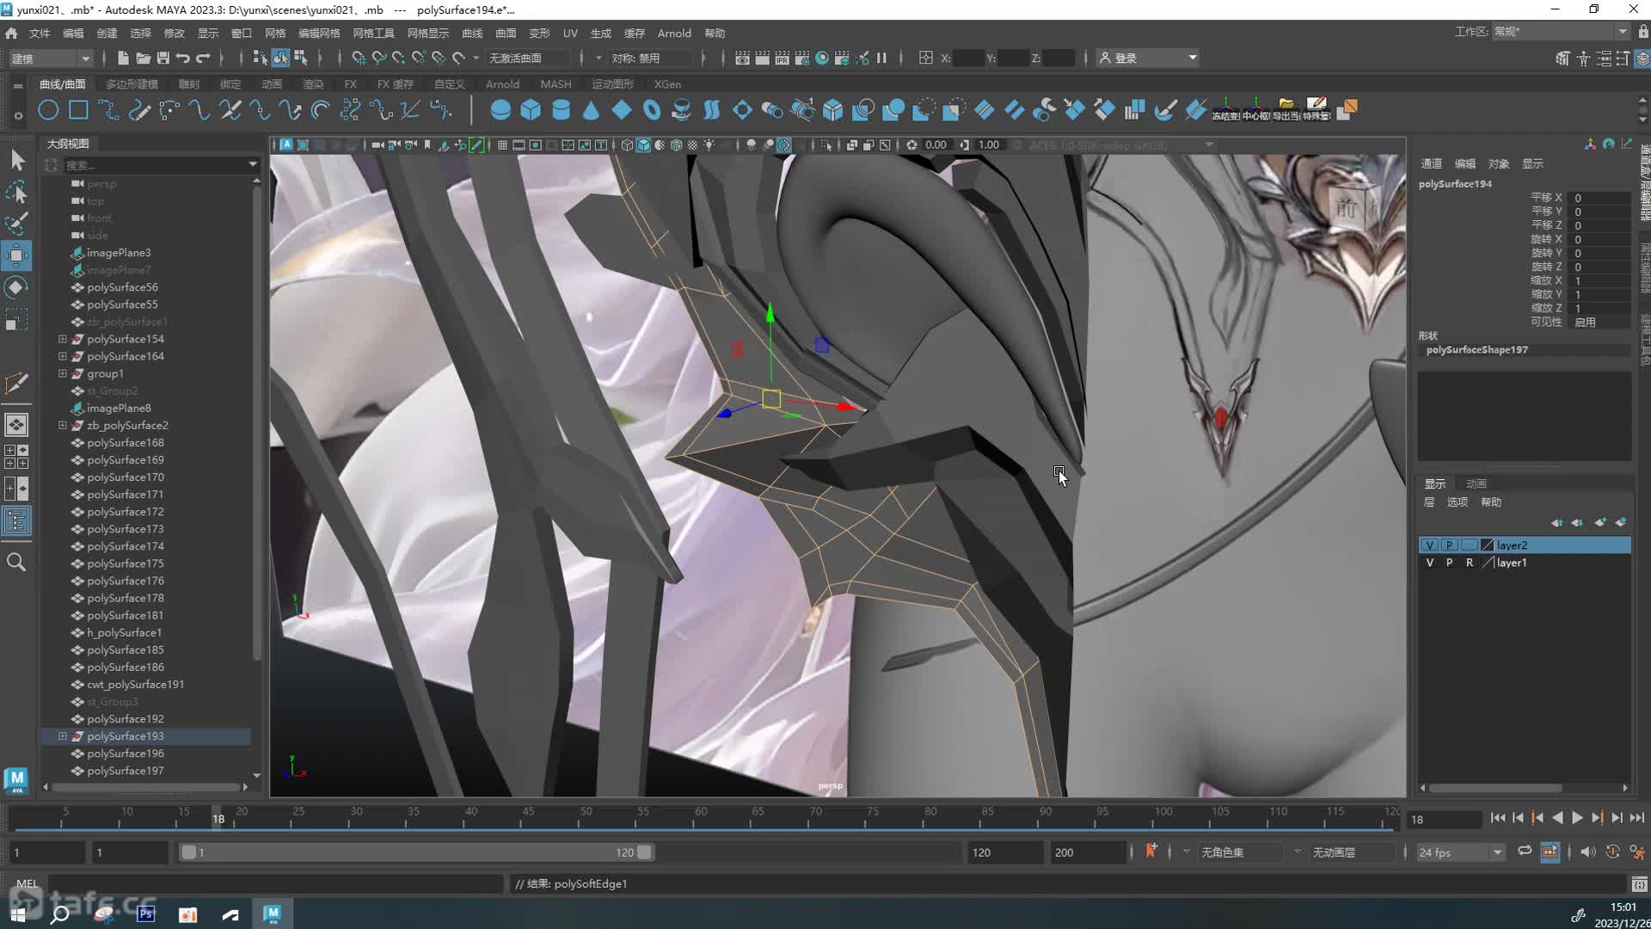Expand polySurface164 in outliner

62,356
